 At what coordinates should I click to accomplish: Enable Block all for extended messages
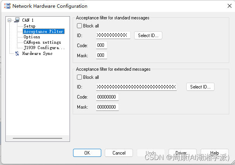coord(79,77)
